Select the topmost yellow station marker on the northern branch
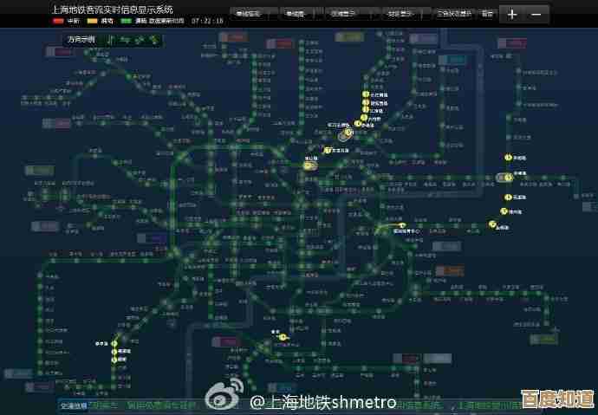Viewport: 598px width, 415px height. [366, 94]
